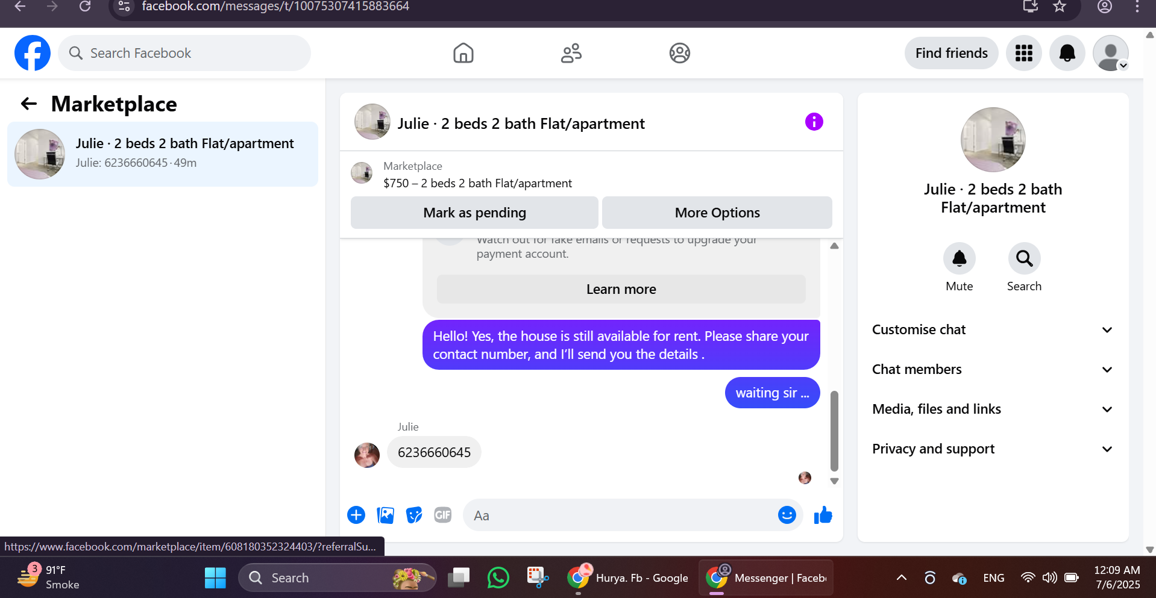Open the emoji picker smiley

[787, 515]
